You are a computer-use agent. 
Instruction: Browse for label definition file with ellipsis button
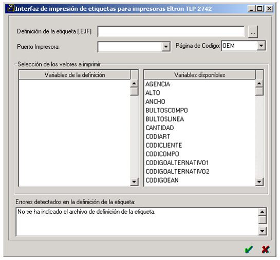(253, 32)
